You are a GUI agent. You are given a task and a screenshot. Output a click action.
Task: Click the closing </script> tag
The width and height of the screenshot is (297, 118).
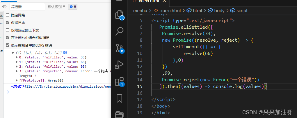pos(163,99)
